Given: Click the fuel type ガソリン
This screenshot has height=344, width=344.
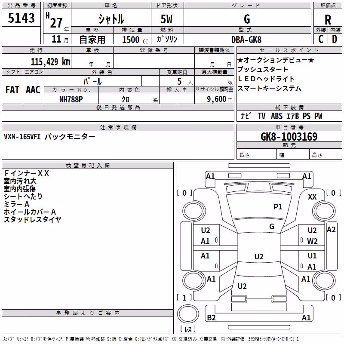Looking at the screenshot, I should click(x=167, y=39).
